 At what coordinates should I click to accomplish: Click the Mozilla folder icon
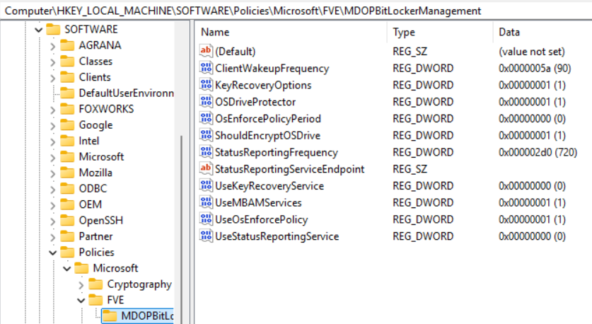point(68,173)
